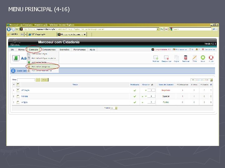Click the Filtro text input field
Viewport: 225px width, 168px height.
(x=26, y=80)
